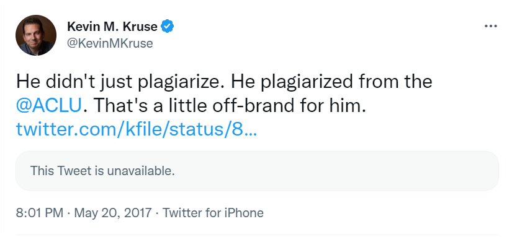Open Kevin M. Kruse's profile avatar photo
The width and height of the screenshot is (512, 237).
36,35
